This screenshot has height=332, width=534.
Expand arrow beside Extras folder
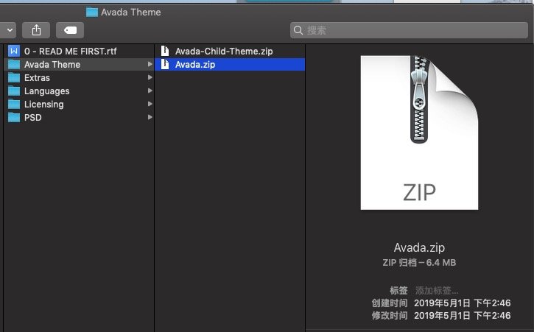tap(150, 77)
